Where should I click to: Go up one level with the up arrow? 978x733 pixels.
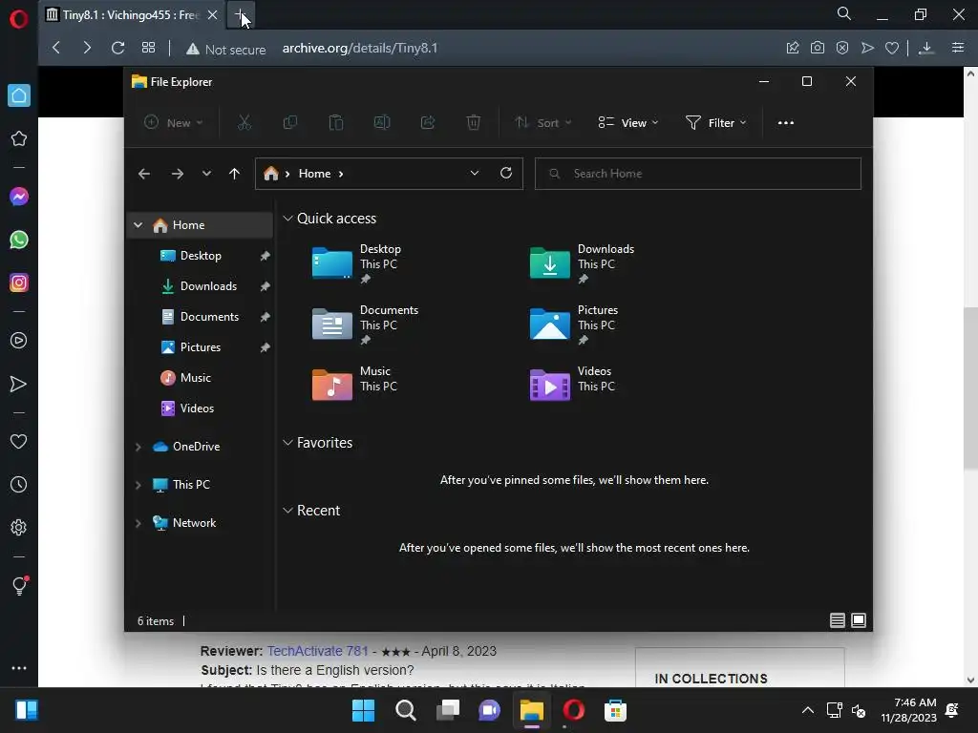(235, 174)
